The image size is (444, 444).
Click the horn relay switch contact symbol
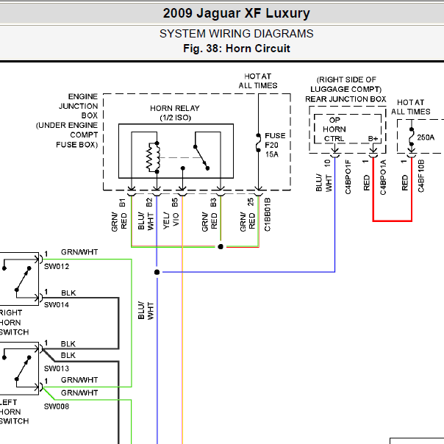click(201, 157)
